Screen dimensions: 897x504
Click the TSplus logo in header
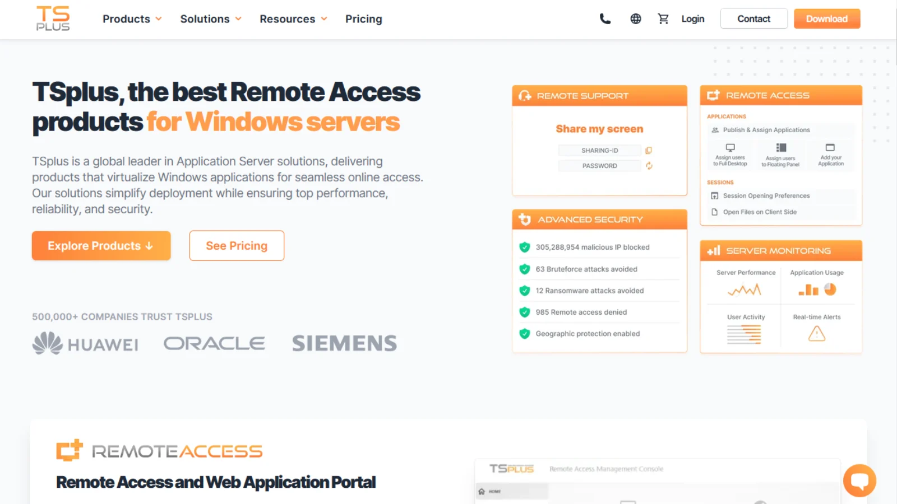[53, 18]
